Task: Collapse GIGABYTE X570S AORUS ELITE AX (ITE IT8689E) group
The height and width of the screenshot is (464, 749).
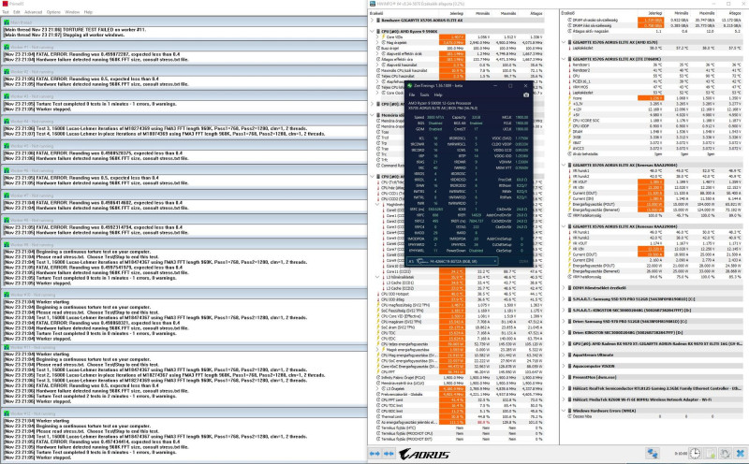Action: click(565, 59)
